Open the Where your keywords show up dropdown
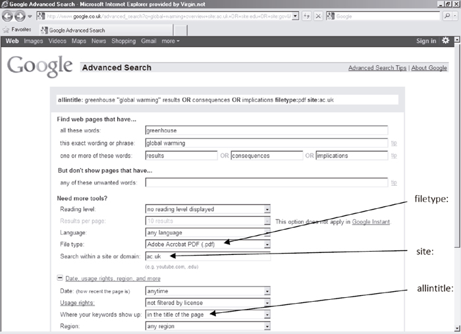The height and width of the screenshot is (334, 461). (267, 314)
